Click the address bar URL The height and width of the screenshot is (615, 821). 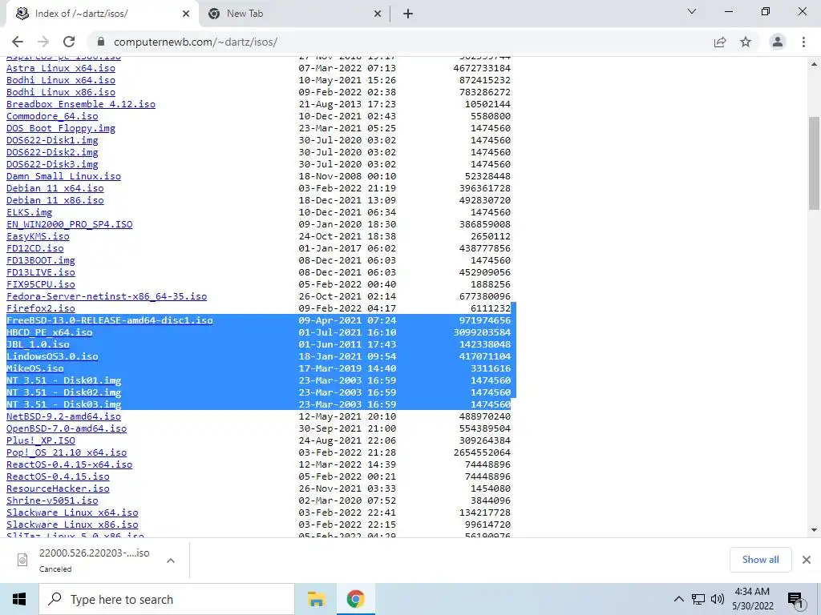[x=196, y=42]
